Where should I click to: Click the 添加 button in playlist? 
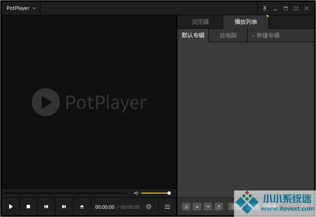coord(235,207)
